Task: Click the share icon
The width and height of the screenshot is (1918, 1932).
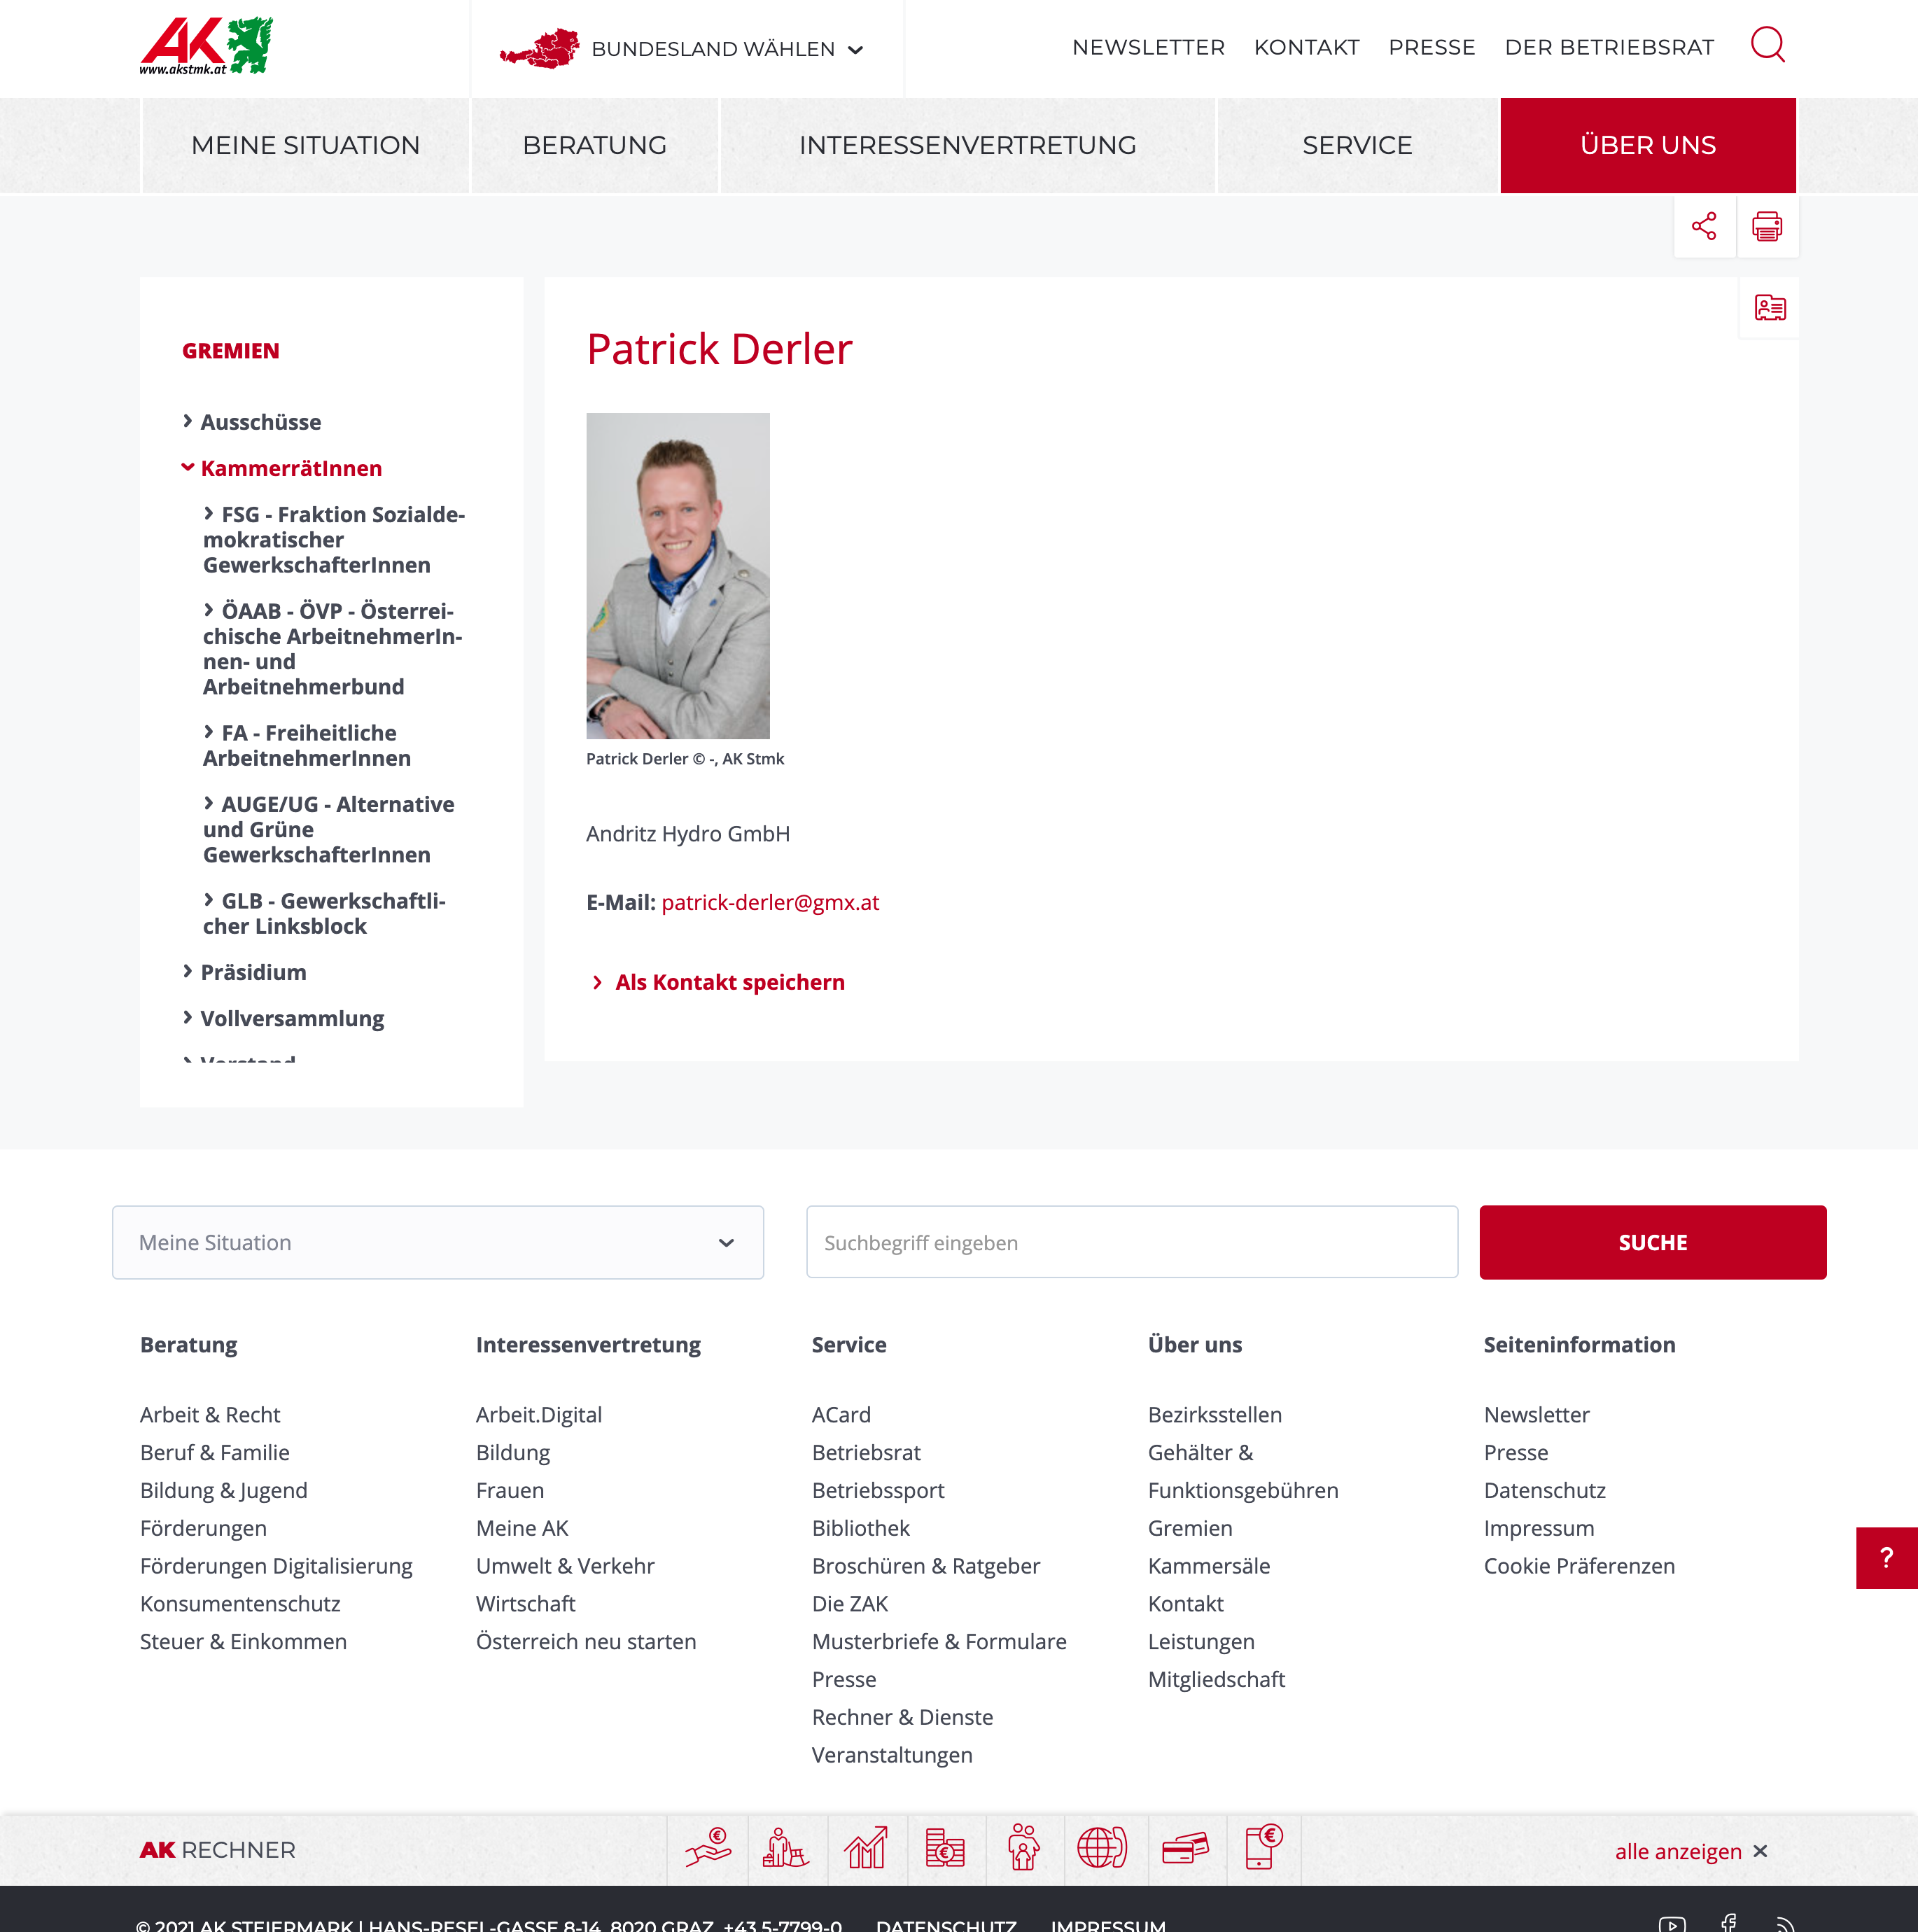Action: 1704,226
